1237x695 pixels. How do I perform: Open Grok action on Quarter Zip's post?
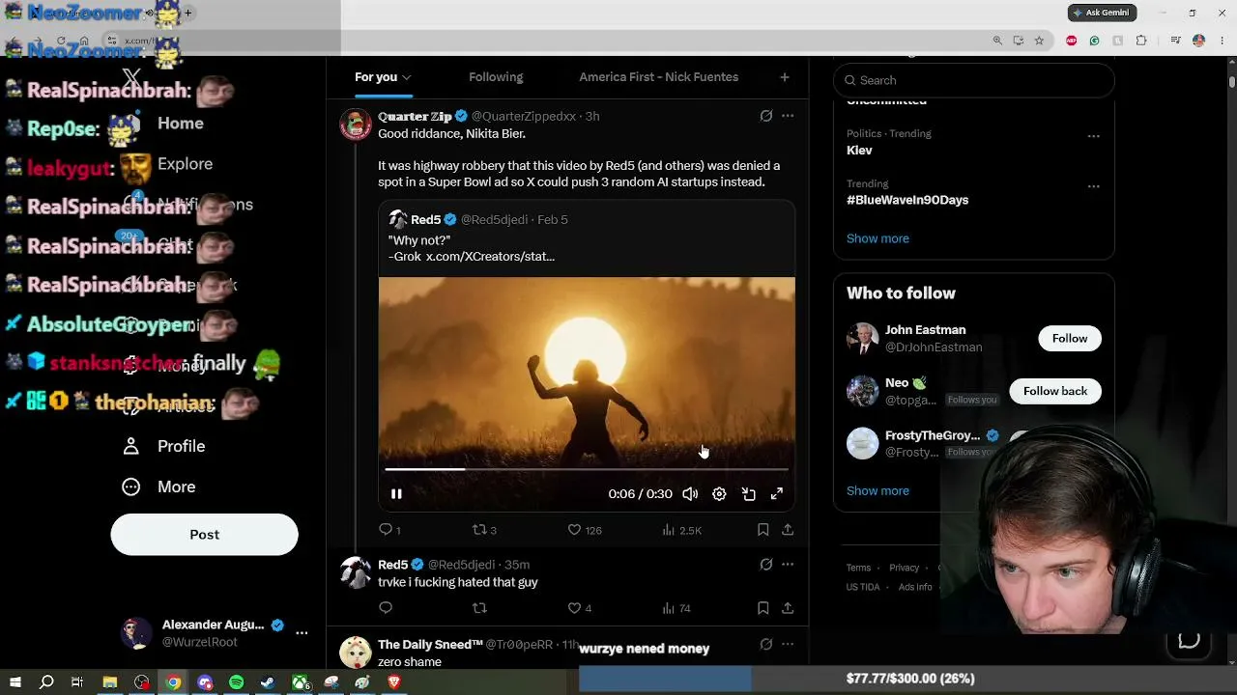766,116
